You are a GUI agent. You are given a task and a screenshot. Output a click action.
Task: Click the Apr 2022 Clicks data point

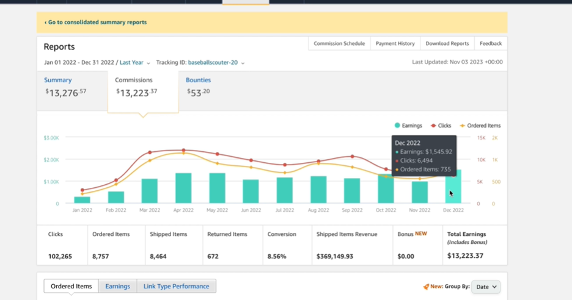(x=183, y=150)
